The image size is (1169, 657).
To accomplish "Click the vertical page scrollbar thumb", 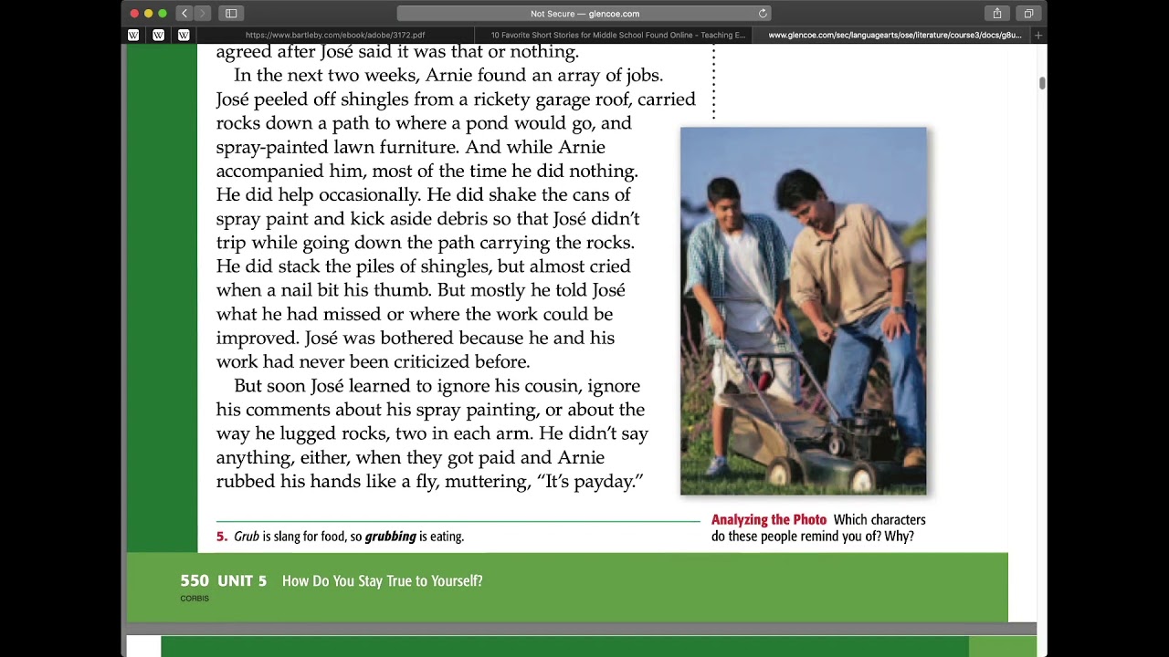I will point(1041,83).
